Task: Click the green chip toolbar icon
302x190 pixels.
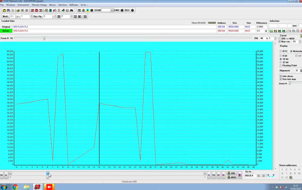Action: (50, 11)
